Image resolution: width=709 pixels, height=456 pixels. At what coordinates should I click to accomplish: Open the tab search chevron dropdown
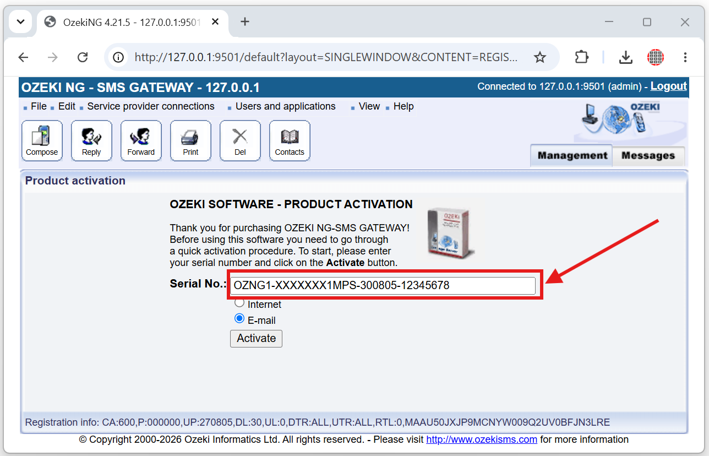21,22
